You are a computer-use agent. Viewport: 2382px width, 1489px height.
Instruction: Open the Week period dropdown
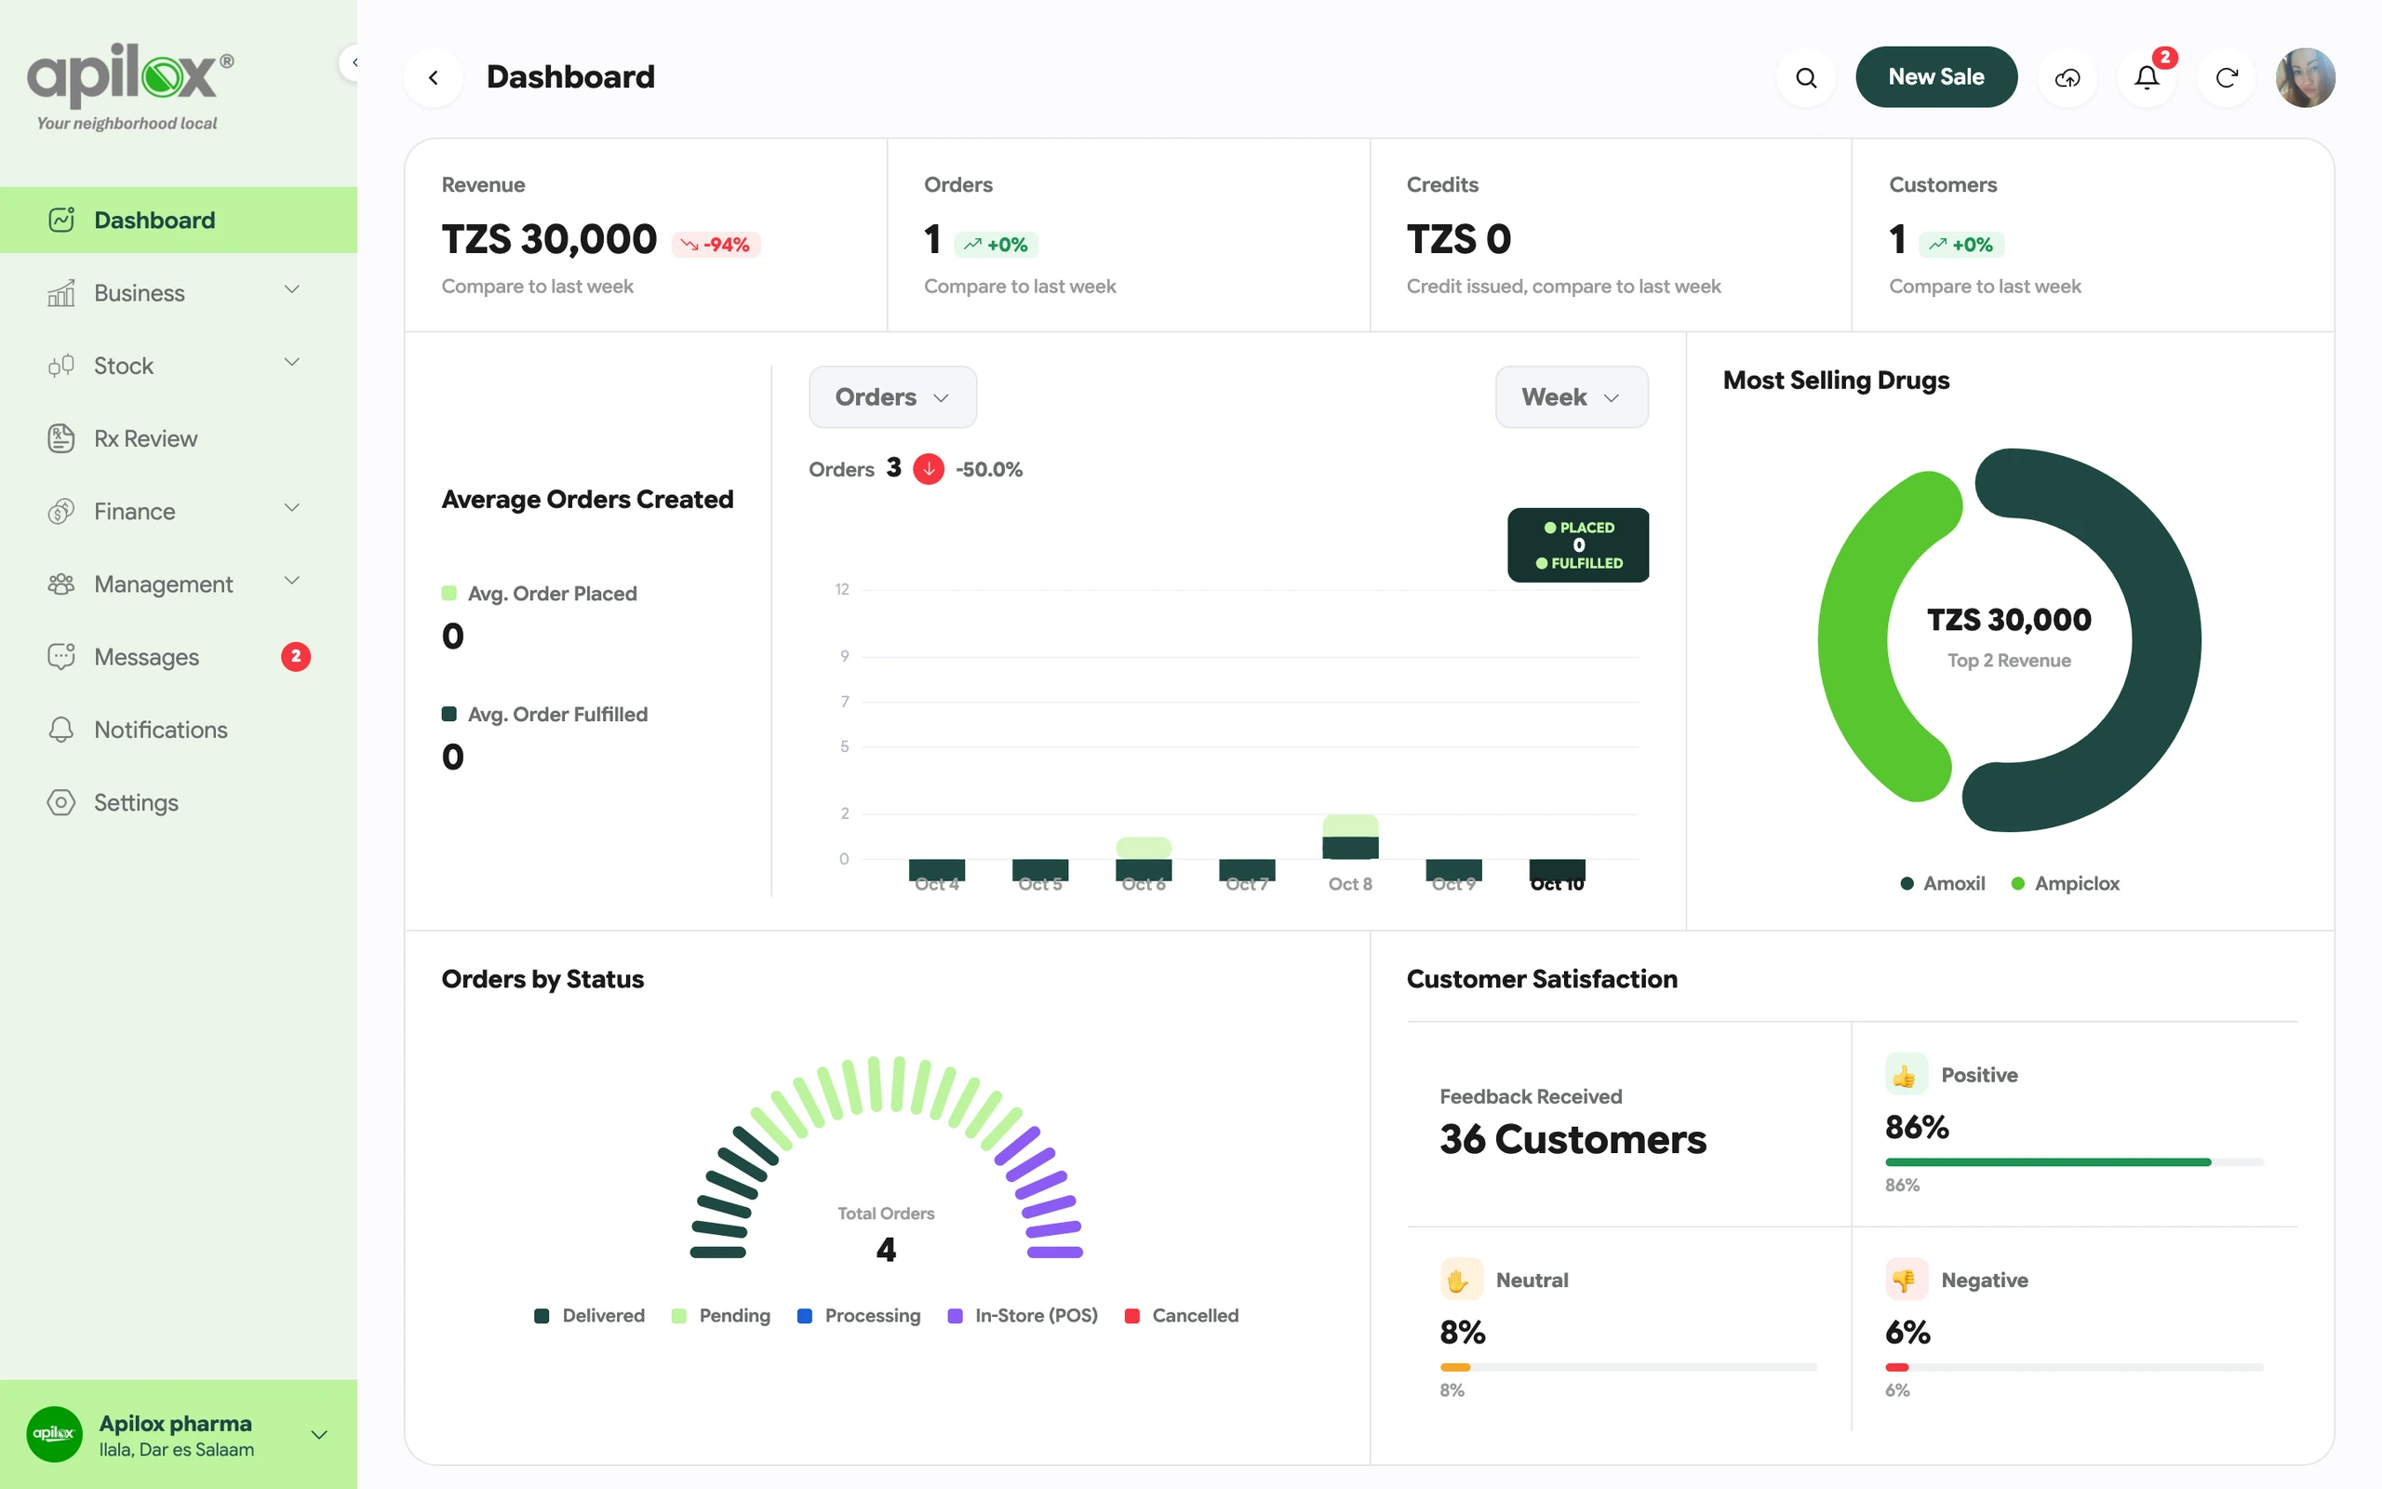[1572, 396]
